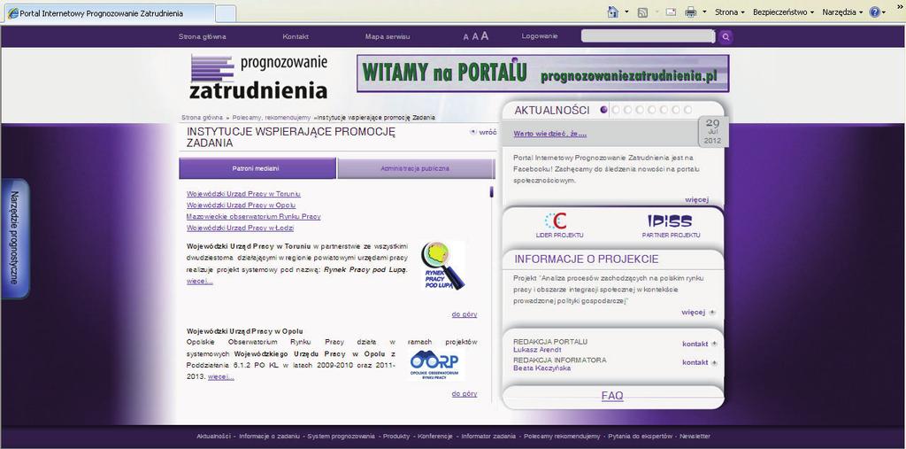Select the seventh news carousel dot
This screenshot has width=906, height=449.
676,110
